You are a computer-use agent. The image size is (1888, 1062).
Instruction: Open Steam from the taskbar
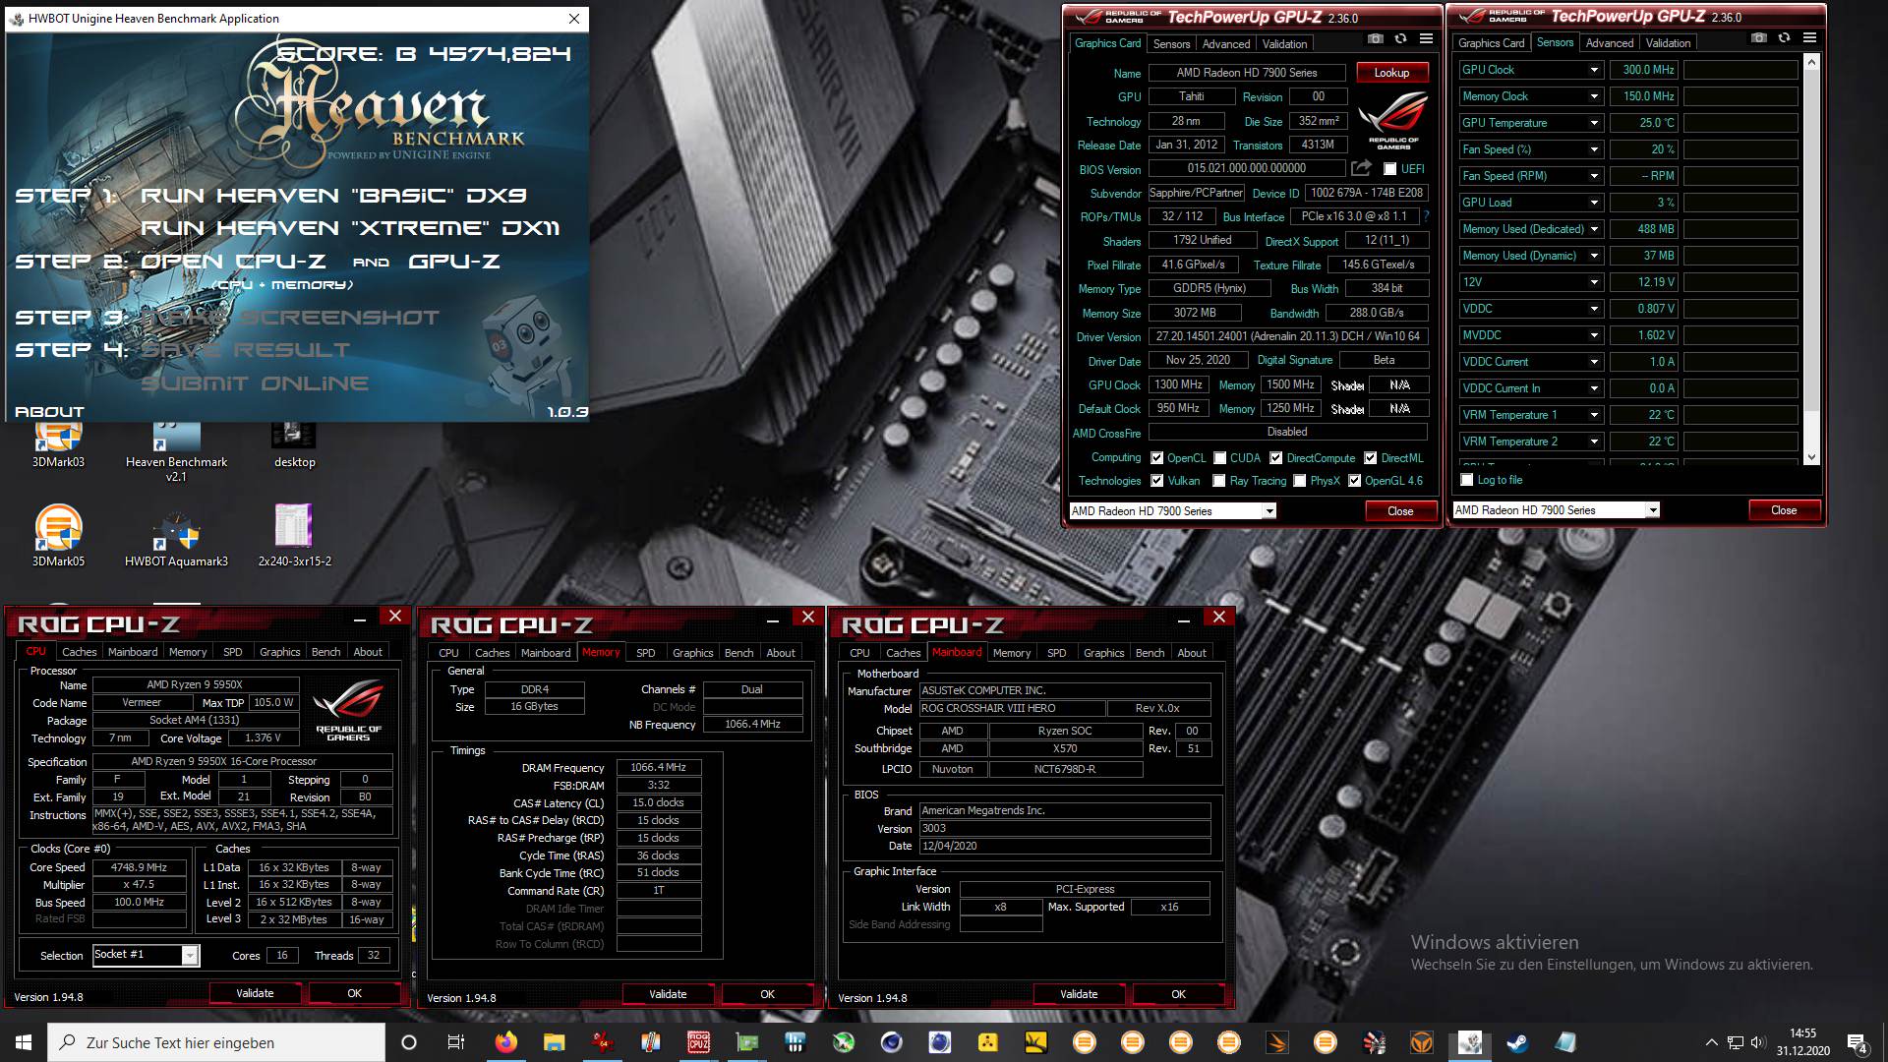[x=1517, y=1042]
